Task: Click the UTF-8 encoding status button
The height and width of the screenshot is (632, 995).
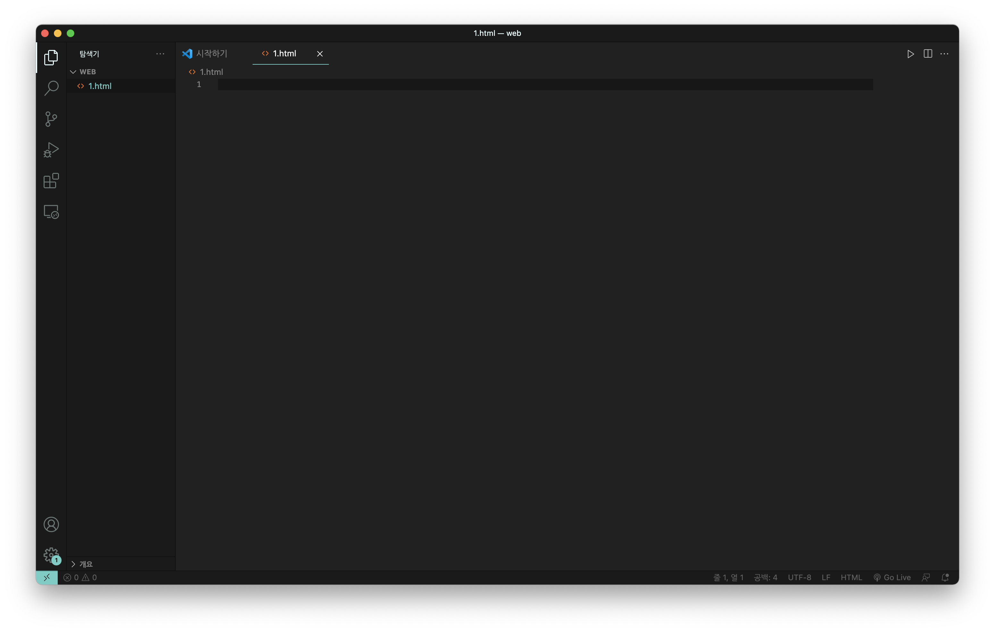Action: (799, 578)
